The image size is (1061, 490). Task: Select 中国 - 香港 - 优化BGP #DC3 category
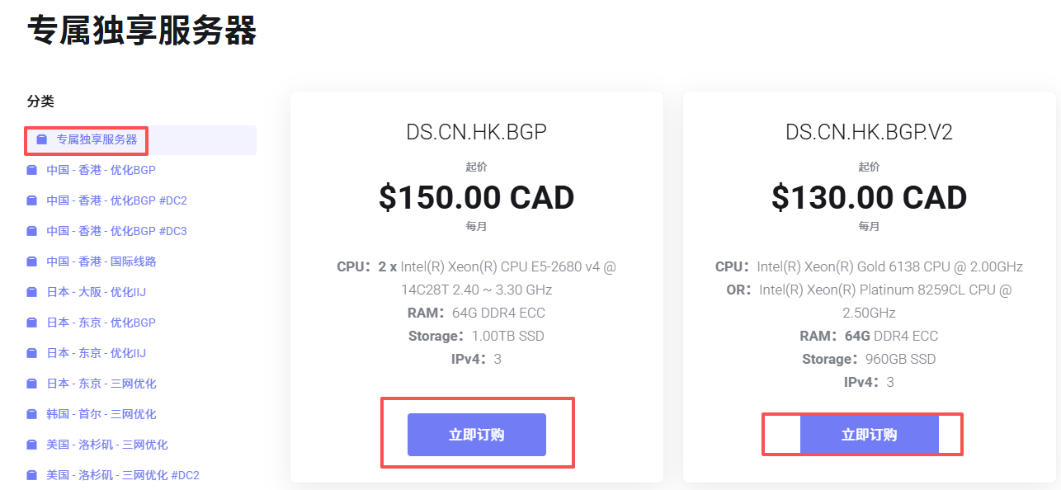tap(116, 232)
